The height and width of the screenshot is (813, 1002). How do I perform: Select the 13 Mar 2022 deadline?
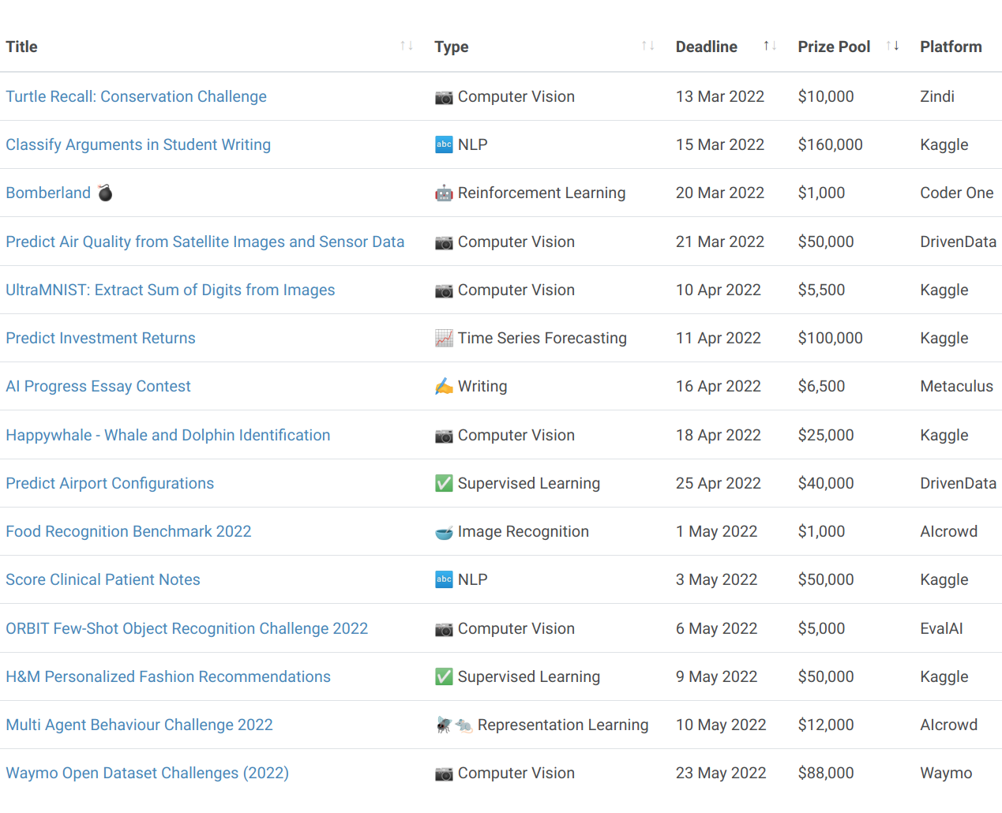click(x=720, y=96)
